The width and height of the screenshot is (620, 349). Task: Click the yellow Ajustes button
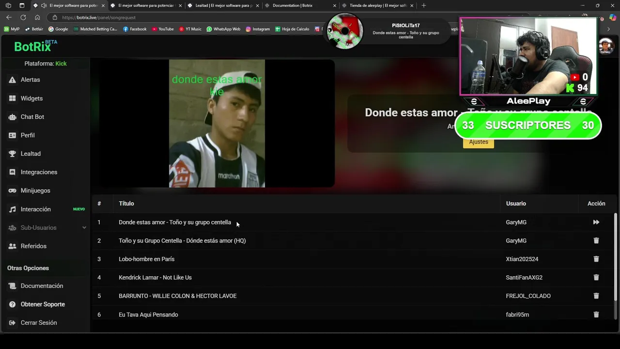(x=479, y=142)
